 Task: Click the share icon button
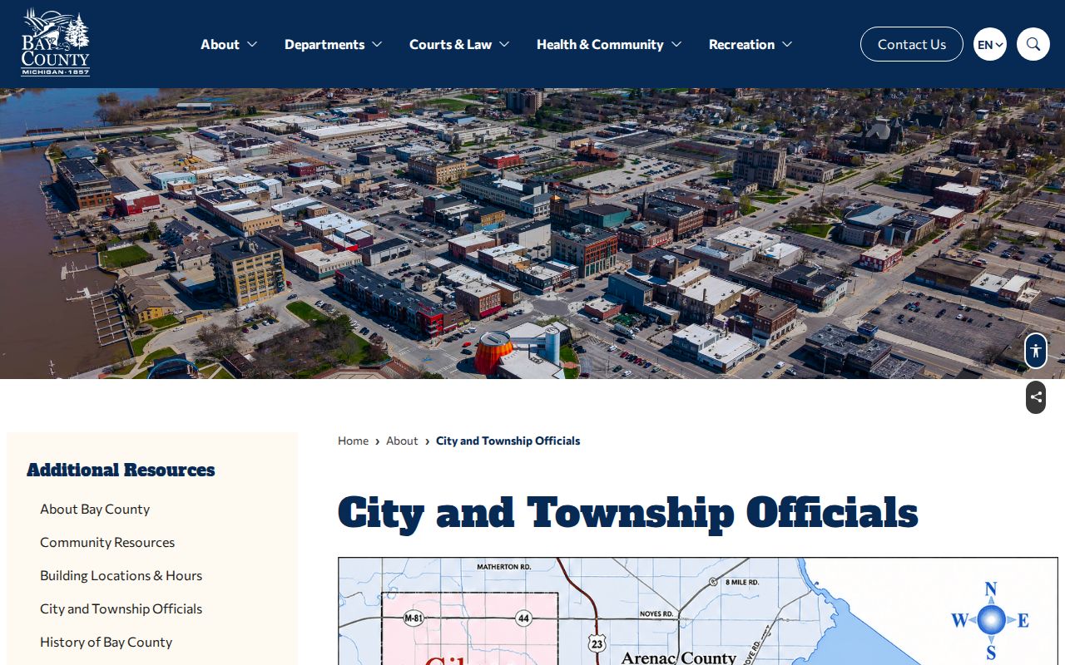click(x=1036, y=397)
